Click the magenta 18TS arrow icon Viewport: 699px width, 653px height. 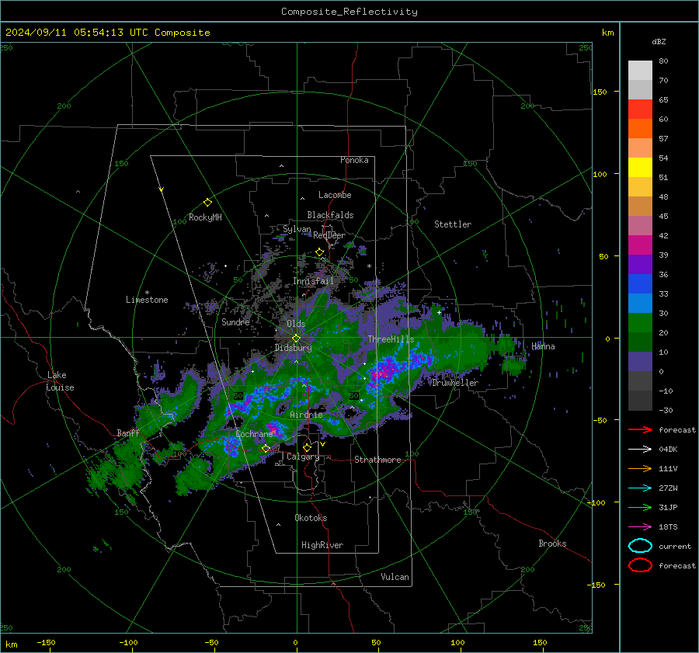(x=640, y=527)
